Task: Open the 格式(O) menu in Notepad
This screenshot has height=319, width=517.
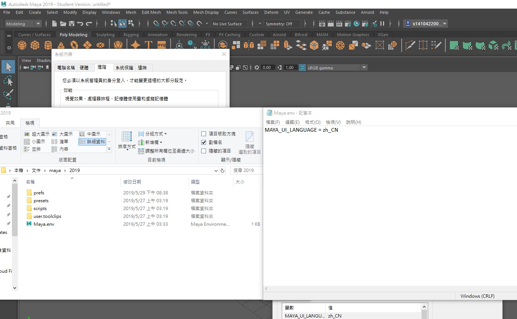Action: [313, 122]
